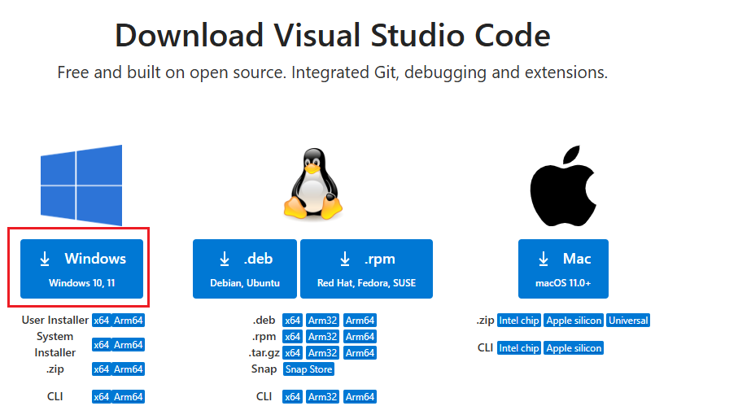
Task: Click the 'Snap' label in Linux section
Action: coord(264,369)
